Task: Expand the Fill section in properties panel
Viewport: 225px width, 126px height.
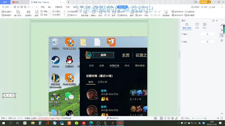Action: click(182, 34)
